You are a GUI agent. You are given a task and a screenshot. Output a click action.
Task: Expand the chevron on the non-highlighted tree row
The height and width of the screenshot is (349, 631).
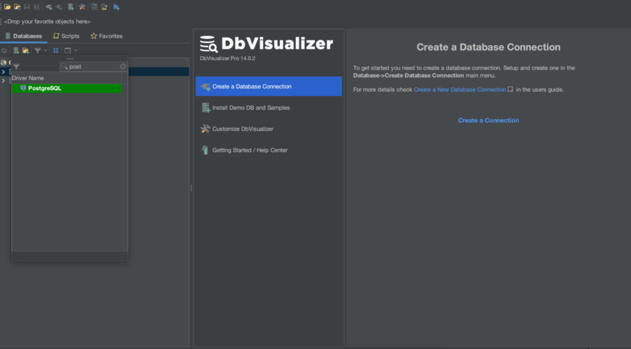(3, 81)
